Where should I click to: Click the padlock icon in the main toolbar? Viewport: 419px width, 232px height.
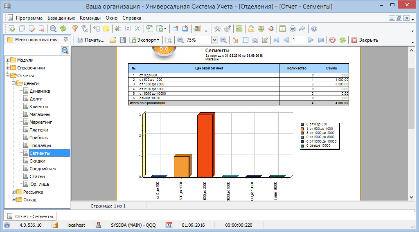point(250,29)
